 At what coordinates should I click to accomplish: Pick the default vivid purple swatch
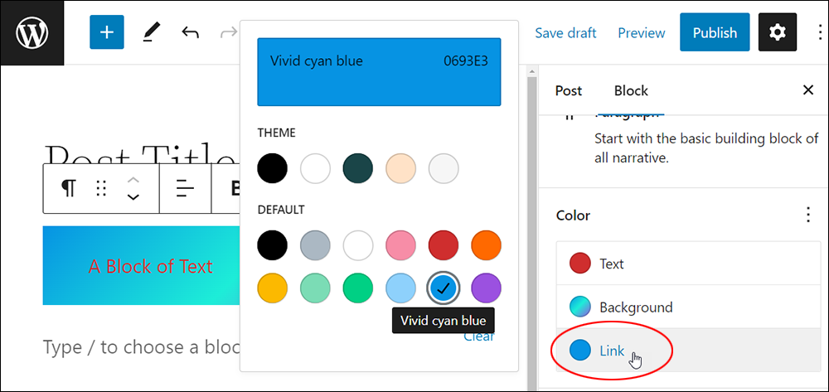pos(486,288)
